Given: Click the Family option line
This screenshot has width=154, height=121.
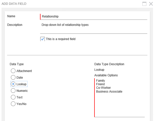Looking at the screenshot, I should pos(101,81).
